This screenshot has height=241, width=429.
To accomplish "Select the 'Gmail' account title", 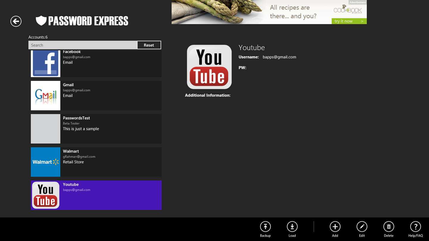I will (68, 85).
